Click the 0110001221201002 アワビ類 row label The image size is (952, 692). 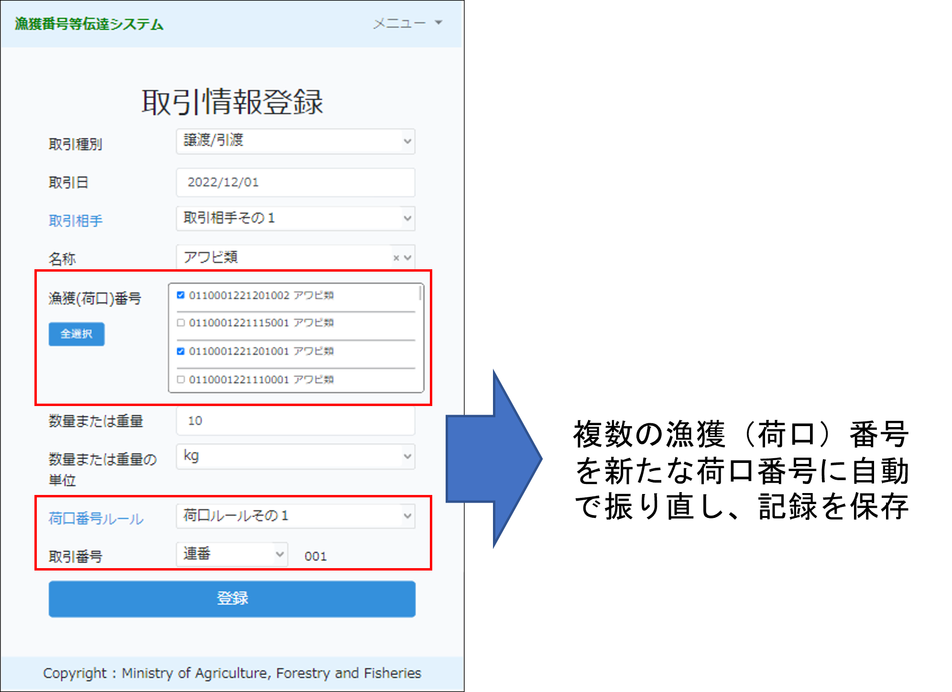(x=261, y=295)
